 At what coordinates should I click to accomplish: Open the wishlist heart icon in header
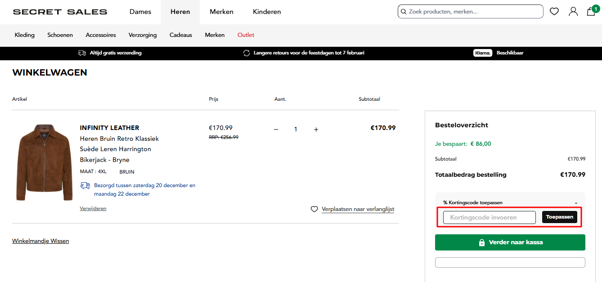point(554,12)
